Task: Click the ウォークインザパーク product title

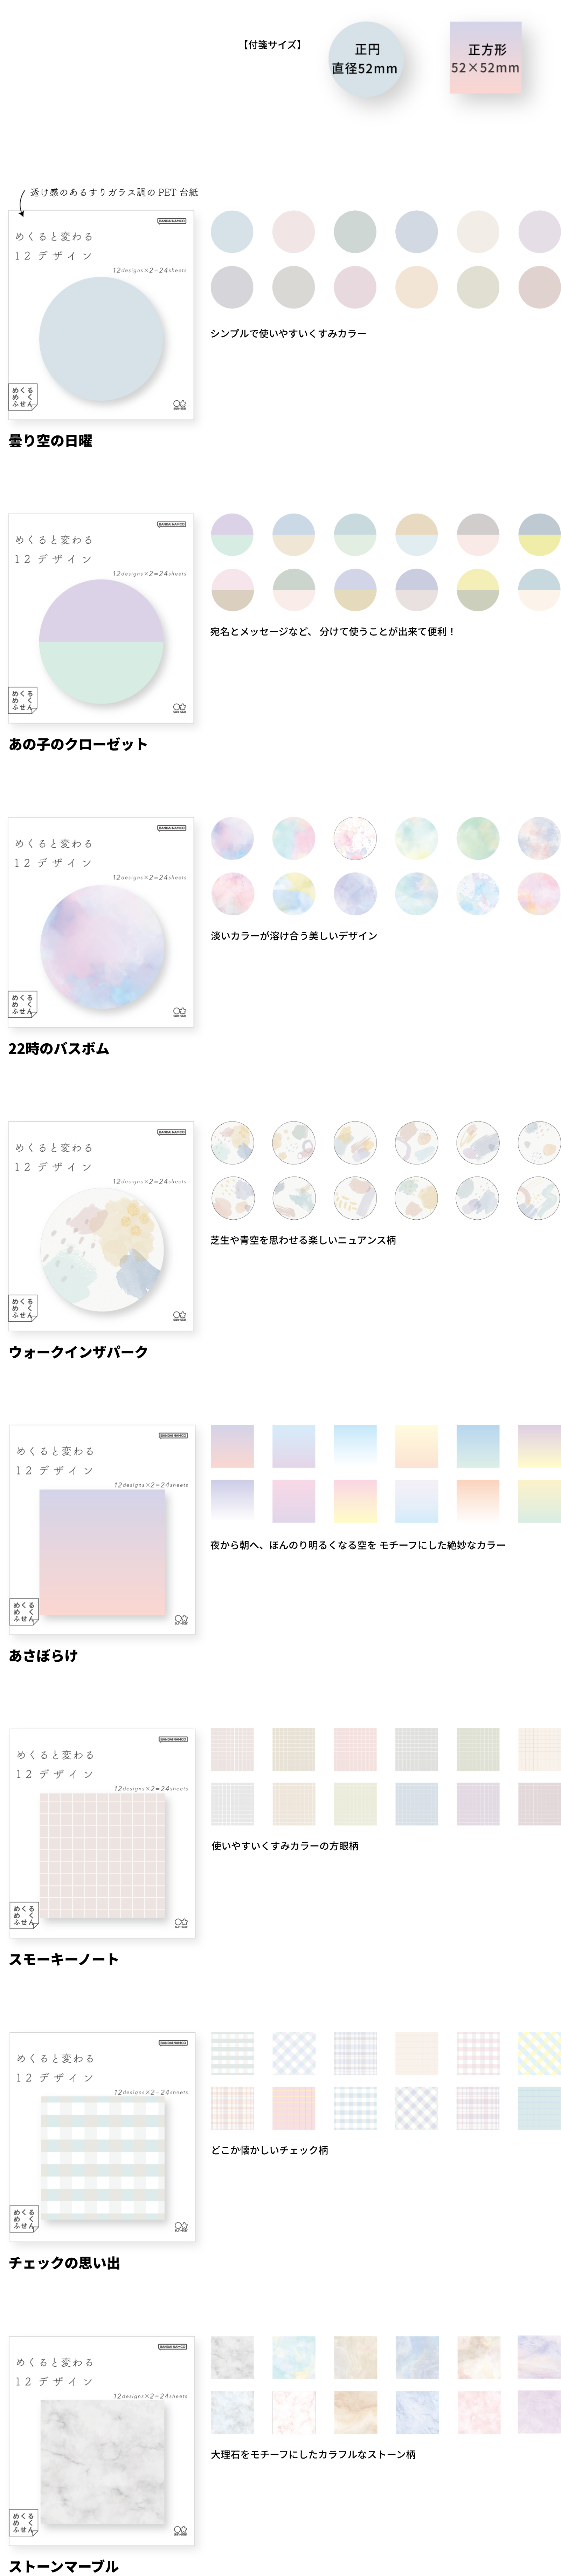Action: pos(78,1352)
